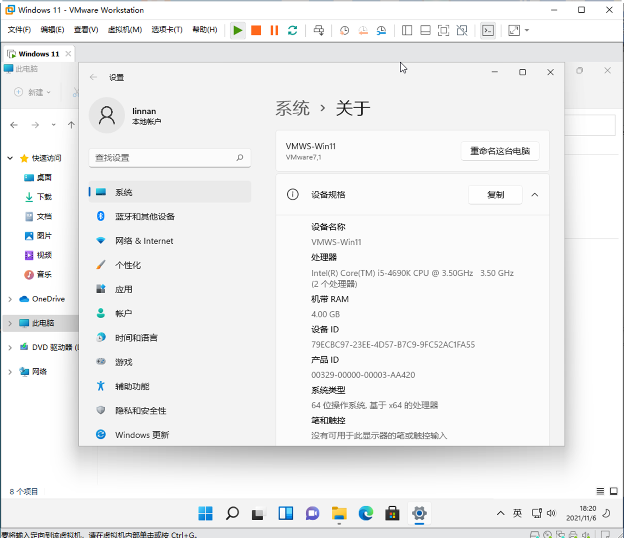Send Ctrl+Alt+Del icon in VMware toolbar

pos(319,30)
